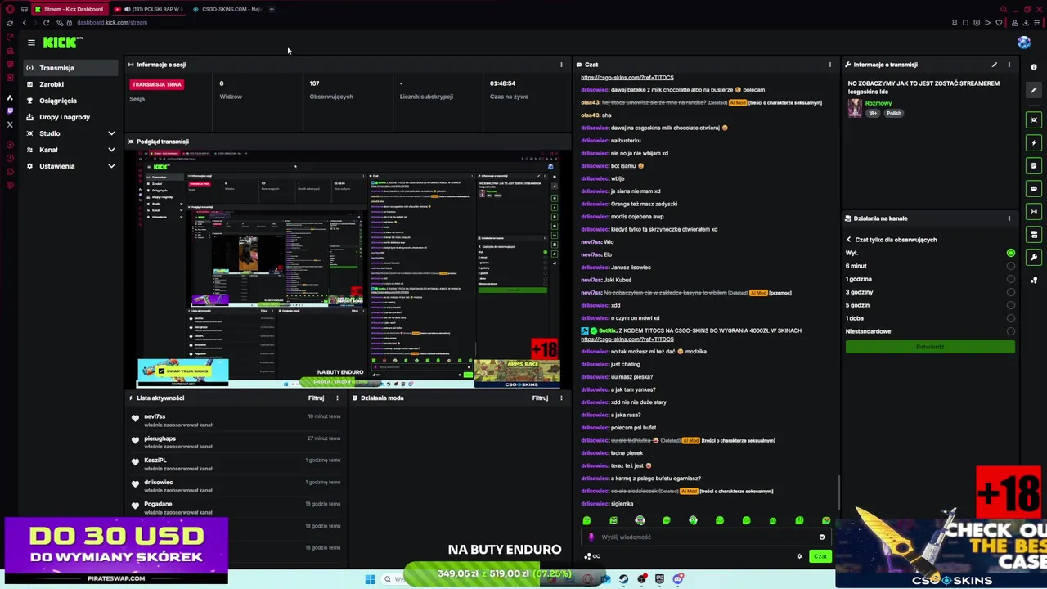Toggle the chat bubble panel icon
Viewport: 1047px width, 589px height.
coord(1034,189)
